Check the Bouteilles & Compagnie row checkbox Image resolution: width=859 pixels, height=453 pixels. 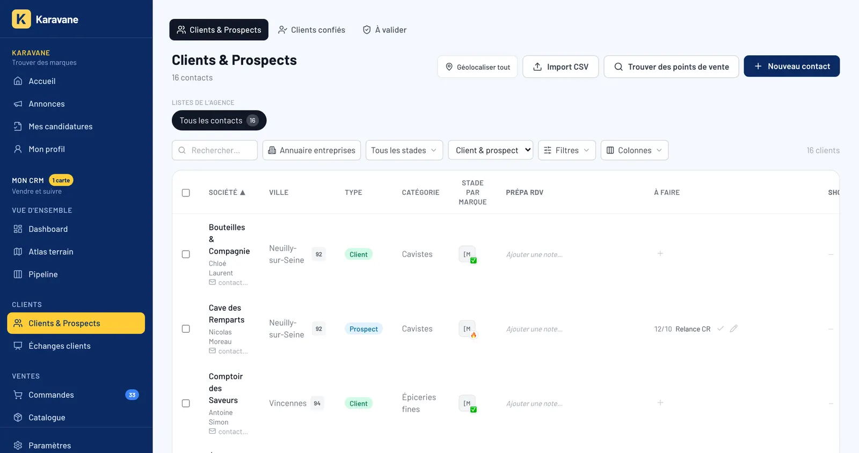click(186, 254)
